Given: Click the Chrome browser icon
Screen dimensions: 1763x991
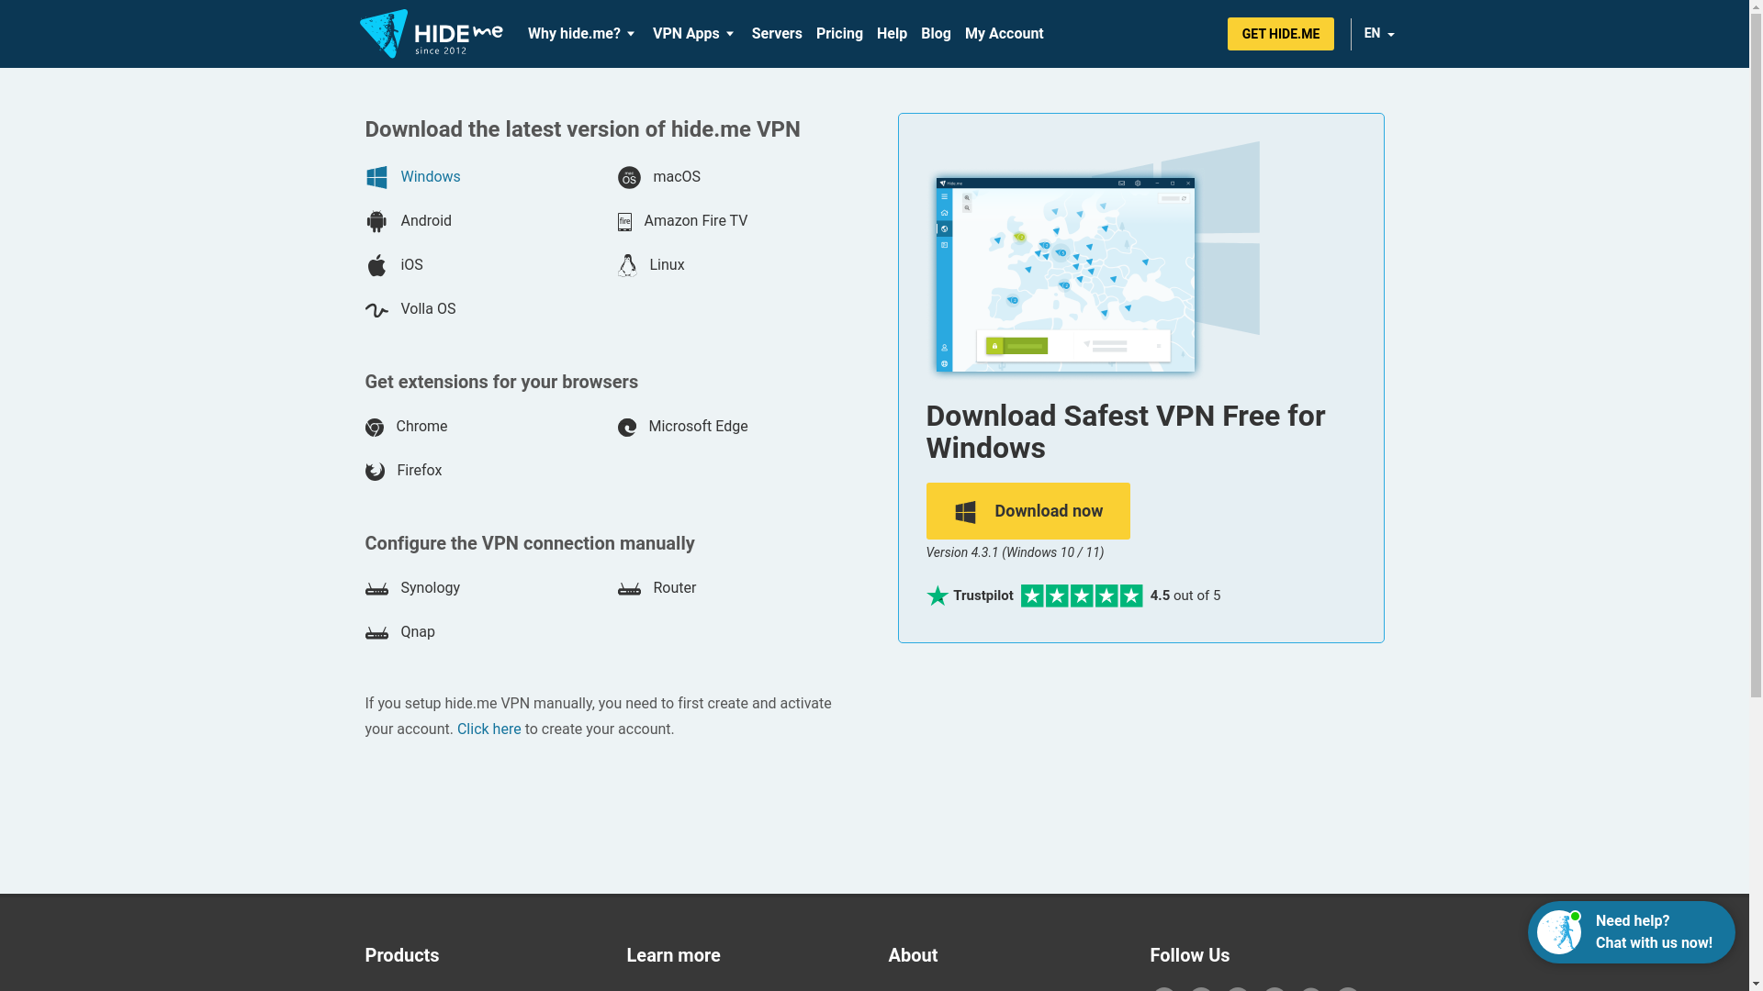Looking at the screenshot, I should 375,428.
